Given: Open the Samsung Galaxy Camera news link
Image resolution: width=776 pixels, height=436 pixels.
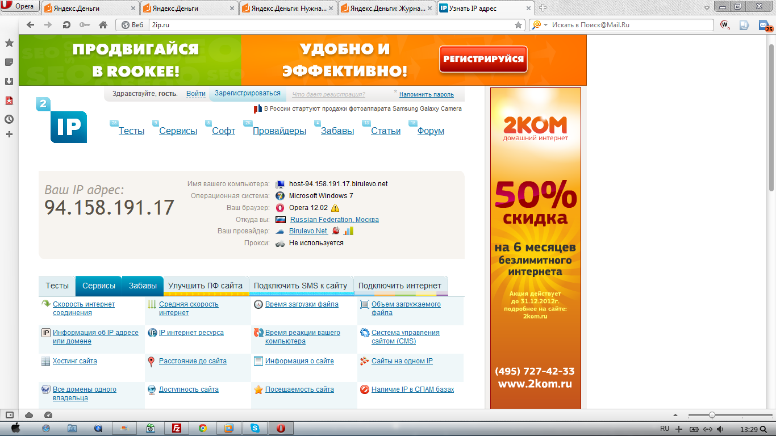Looking at the screenshot, I should click(x=363, y=108).
